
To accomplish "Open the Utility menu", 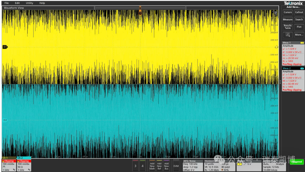I will [29, 3].
